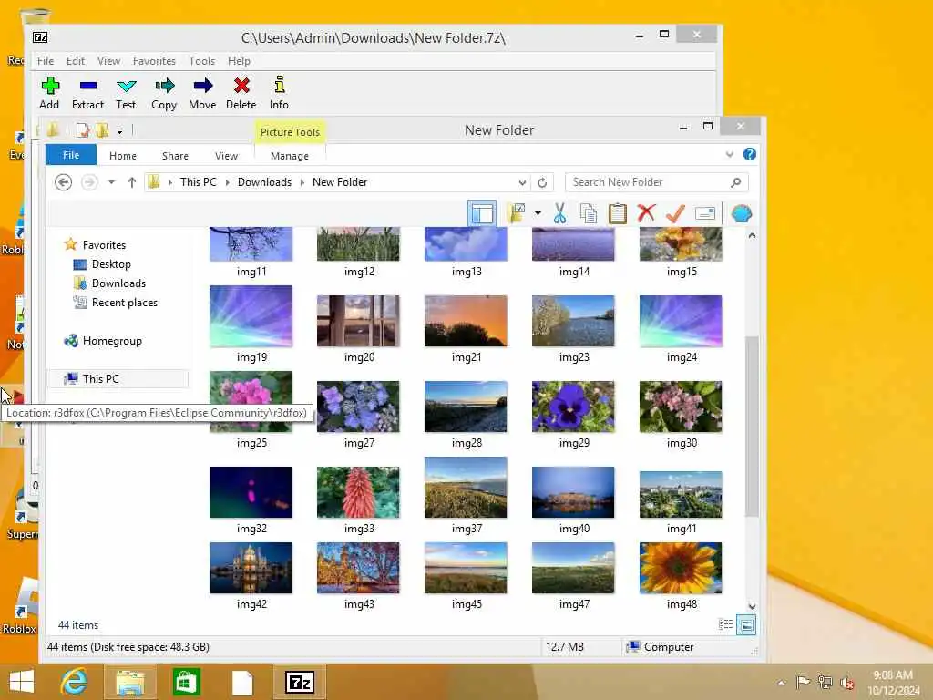
Task: Click the Windows Start button
Action: (x=22, y=682)
